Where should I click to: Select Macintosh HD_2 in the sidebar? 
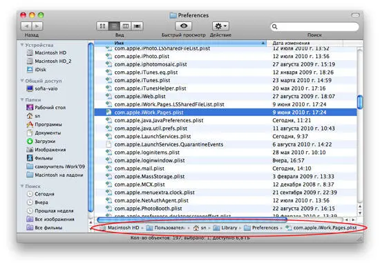(x=49, y=61)
